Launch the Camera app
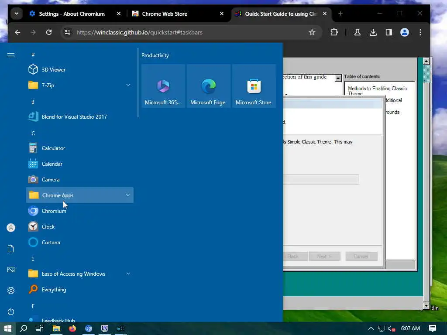 pyautogui.click(x=80, y=179)
